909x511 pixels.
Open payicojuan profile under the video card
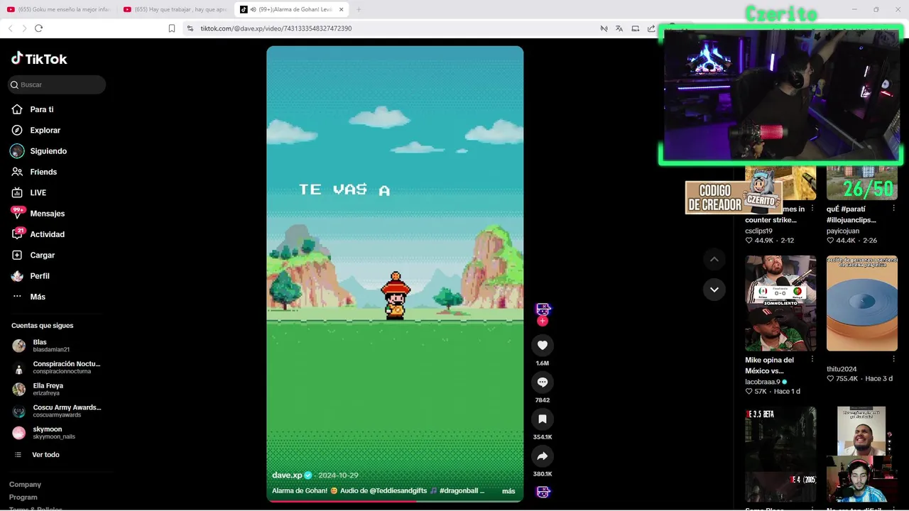(x=843, y=231)
